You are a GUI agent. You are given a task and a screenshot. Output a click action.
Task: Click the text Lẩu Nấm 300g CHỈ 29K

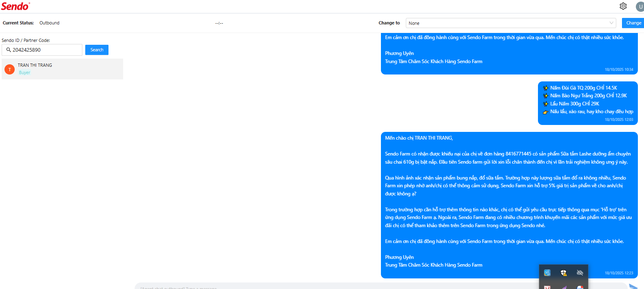point(575,104)
